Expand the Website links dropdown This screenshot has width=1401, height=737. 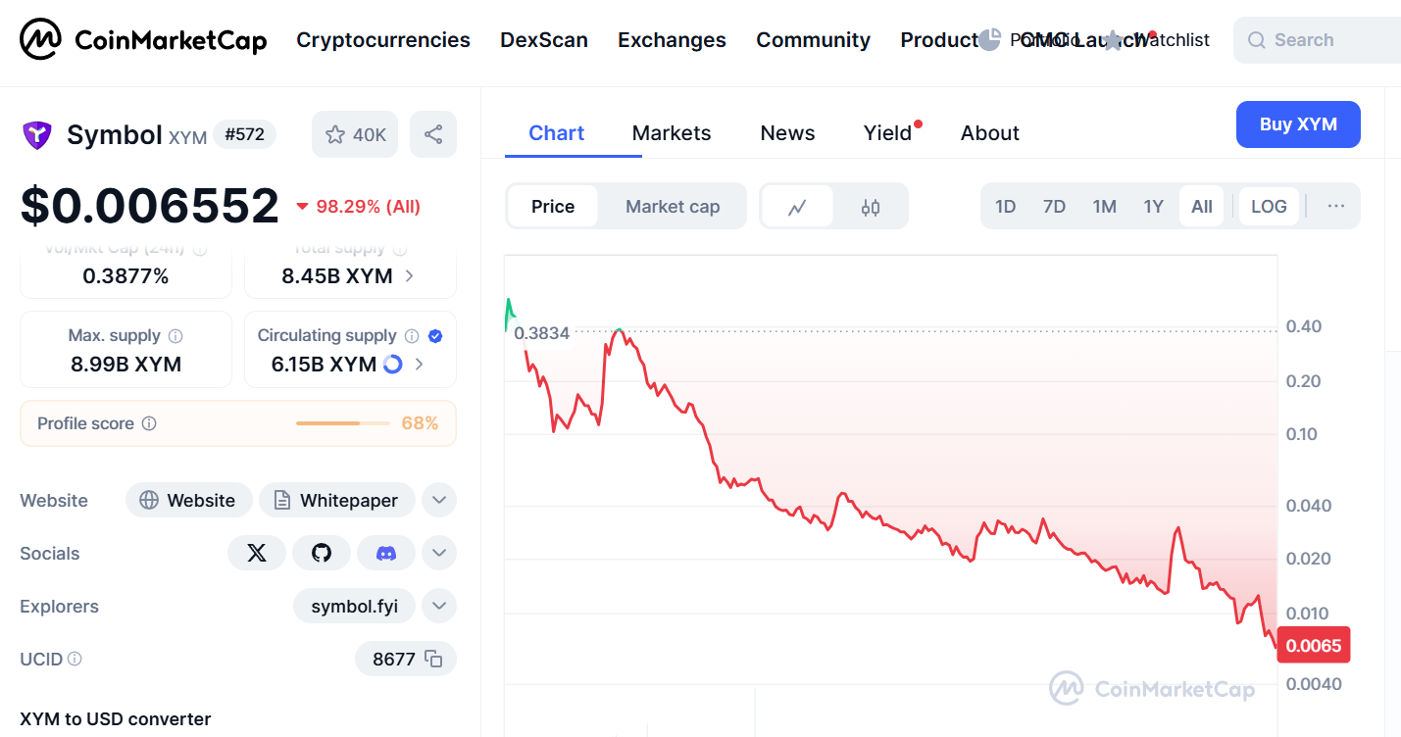click(439, 501)
